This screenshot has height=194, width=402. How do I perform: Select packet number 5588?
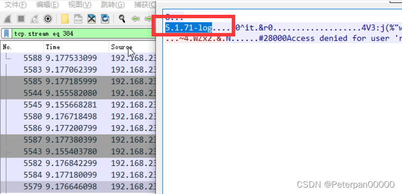click(78, 58)
